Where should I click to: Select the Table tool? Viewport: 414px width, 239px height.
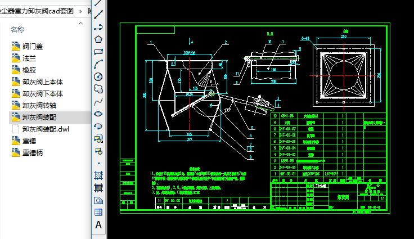(98, 213)
